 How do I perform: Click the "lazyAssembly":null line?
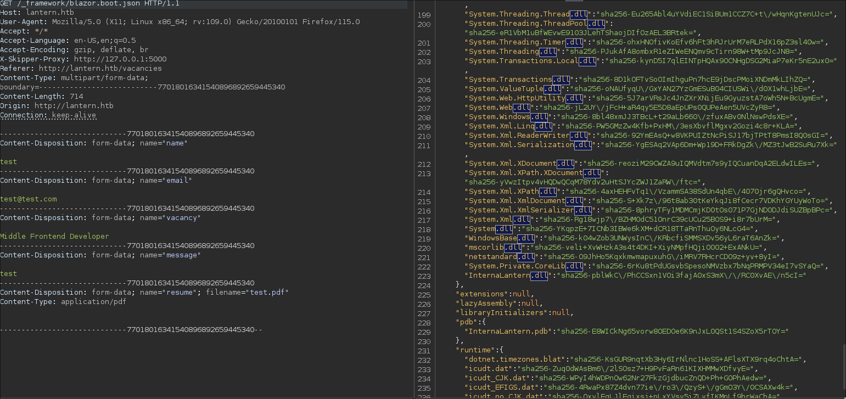click(x=498, y=304)
